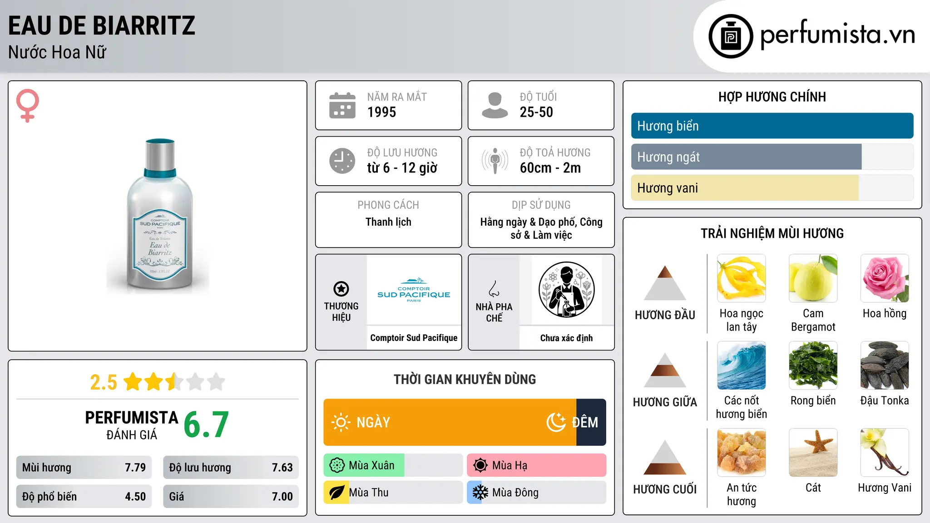This screenshot has width=930, height=523.
Task: Click the Dịp sử dụng label
Action: click(541, 205)
